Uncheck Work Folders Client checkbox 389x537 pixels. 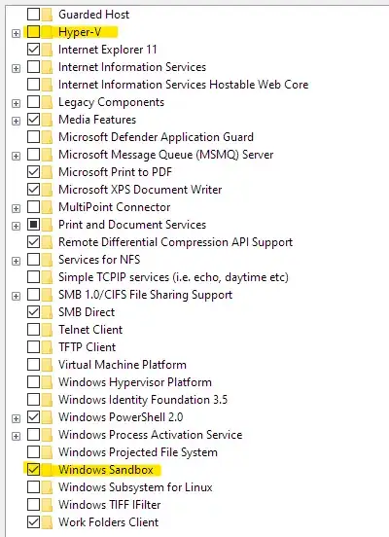pyautogui.click(x=34, y=522)
